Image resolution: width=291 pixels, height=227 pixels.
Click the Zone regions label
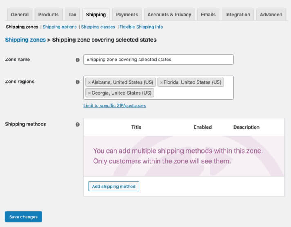tap(20, 82)
